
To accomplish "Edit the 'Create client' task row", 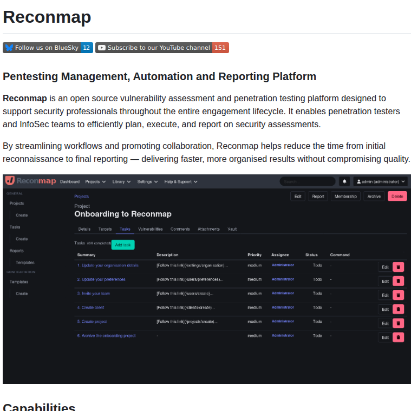I will (385, 309).
